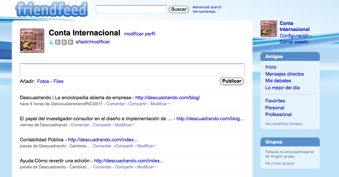Screen dimensions: 339x177
Task: Click the Publicar button
Action: coord(232,81)
